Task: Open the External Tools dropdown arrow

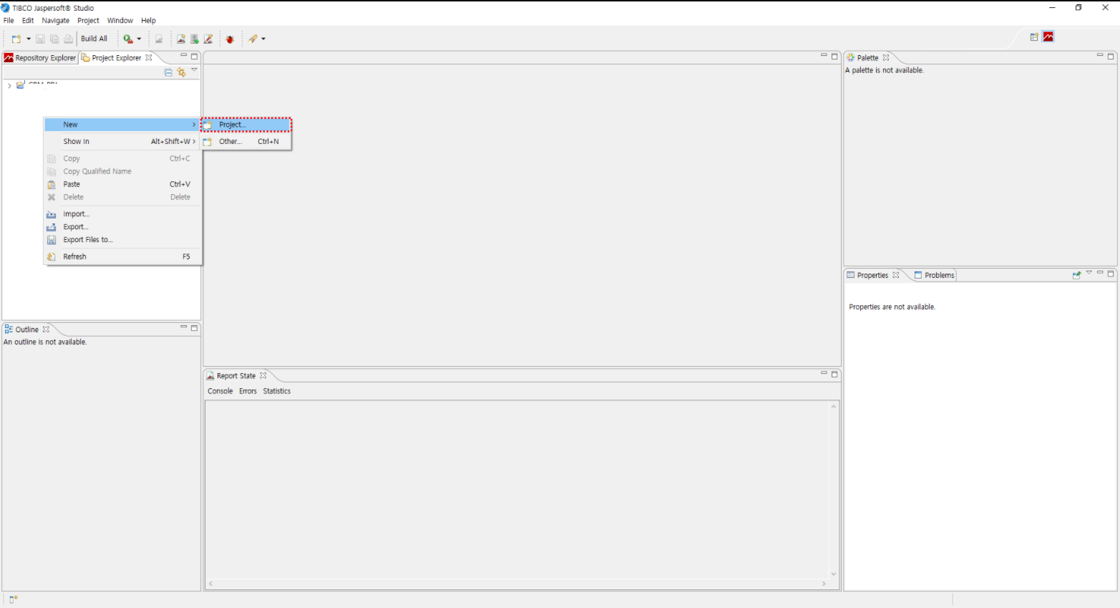Action: pyautogui.click(x=139, y=39)
